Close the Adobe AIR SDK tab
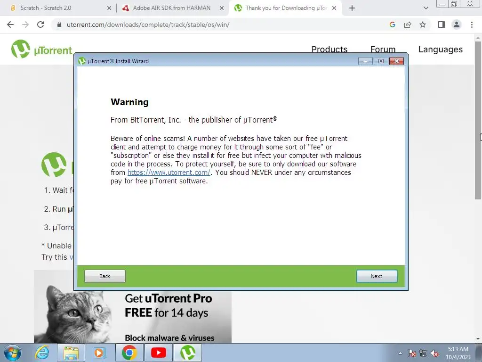 click(x=222, y=8)
